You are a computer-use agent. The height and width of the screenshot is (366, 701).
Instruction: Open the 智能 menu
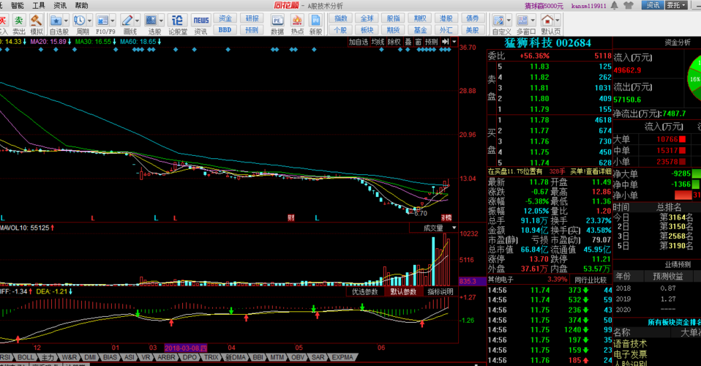tap(18, 5)
